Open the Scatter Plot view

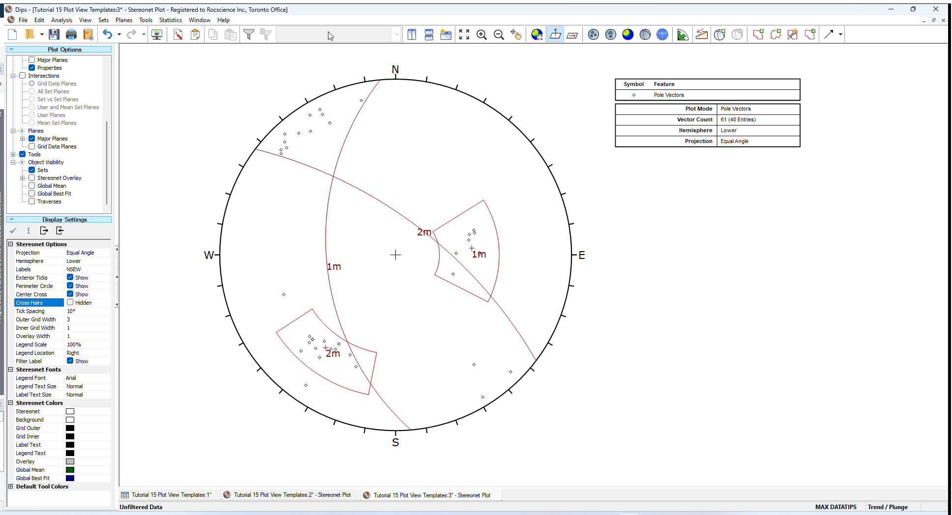coord(611,34)
